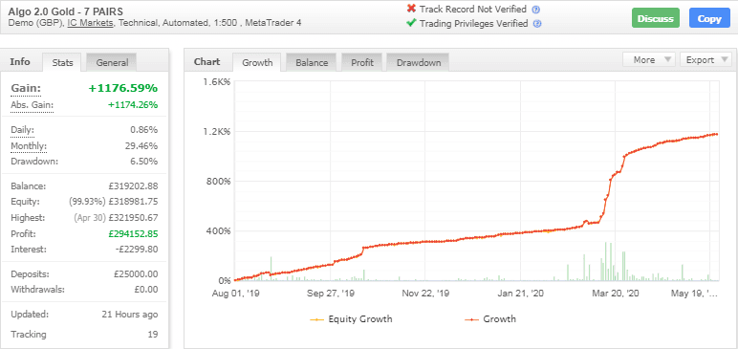This screenshot has height=349, width=738.
Task: Switch to the Drawdown chart tab
Action: click(x=418, y=62)
